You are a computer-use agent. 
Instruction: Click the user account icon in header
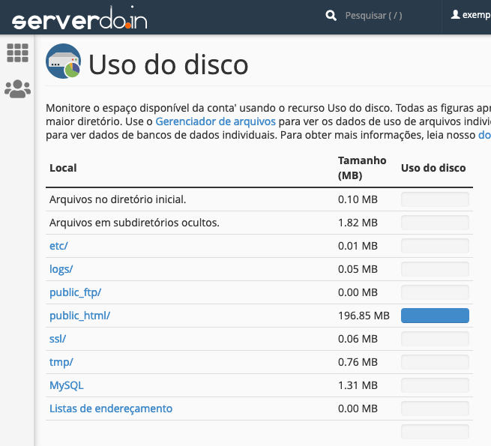(455, 15)
